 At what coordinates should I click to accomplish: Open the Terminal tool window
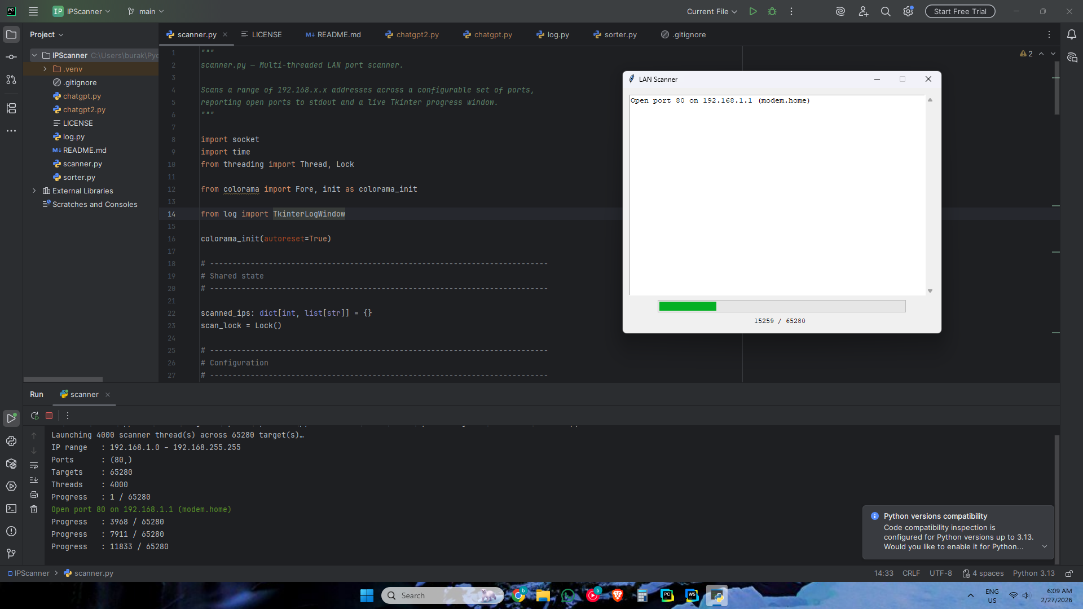[11, 509]
